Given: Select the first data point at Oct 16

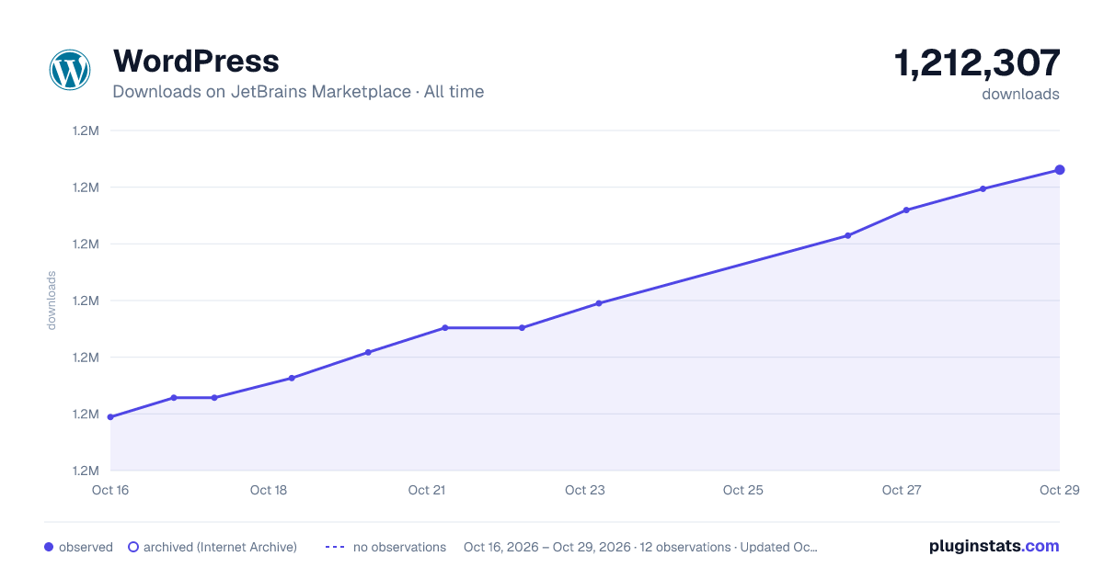Looking at the screenshot, I should (110, 417).
